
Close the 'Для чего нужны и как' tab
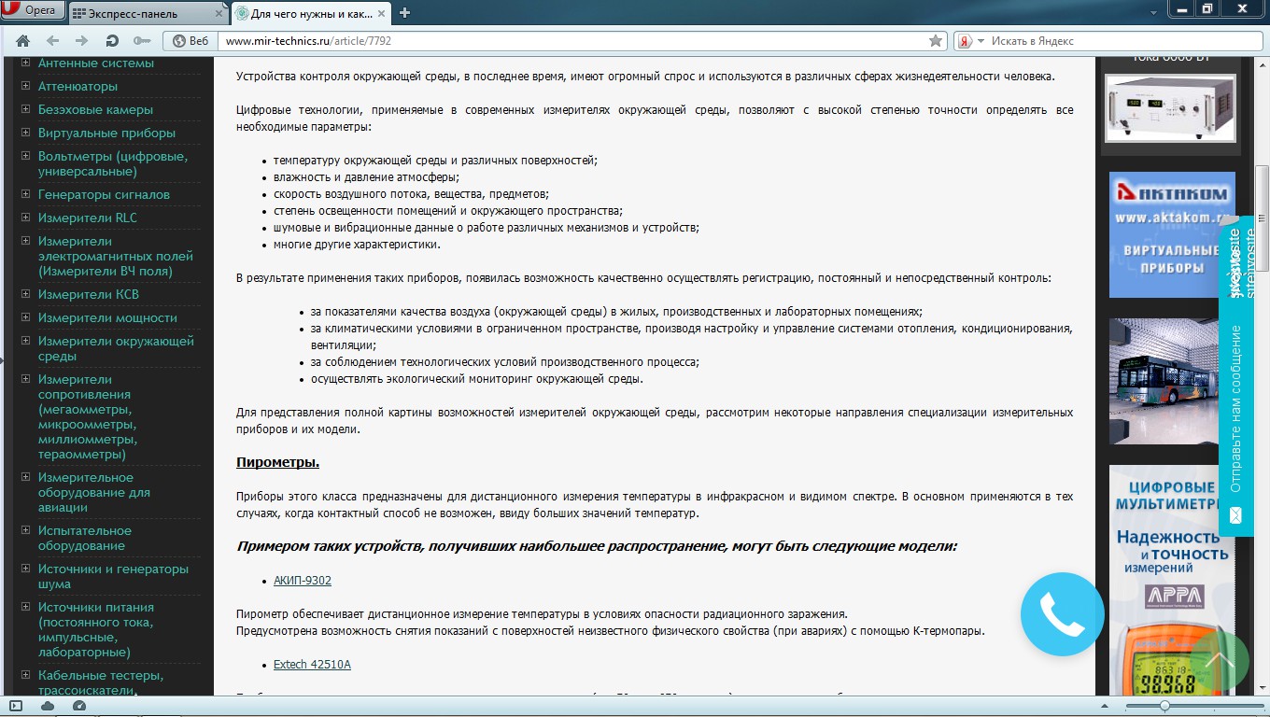point(382,13)
